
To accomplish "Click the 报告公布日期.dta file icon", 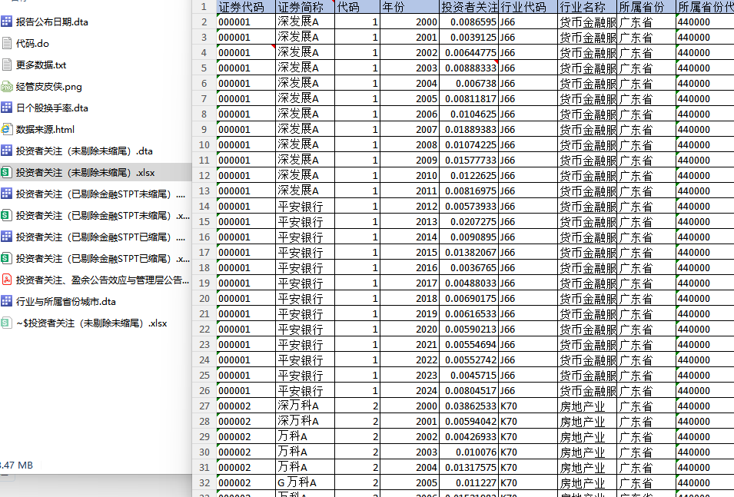I will [7, 22].
